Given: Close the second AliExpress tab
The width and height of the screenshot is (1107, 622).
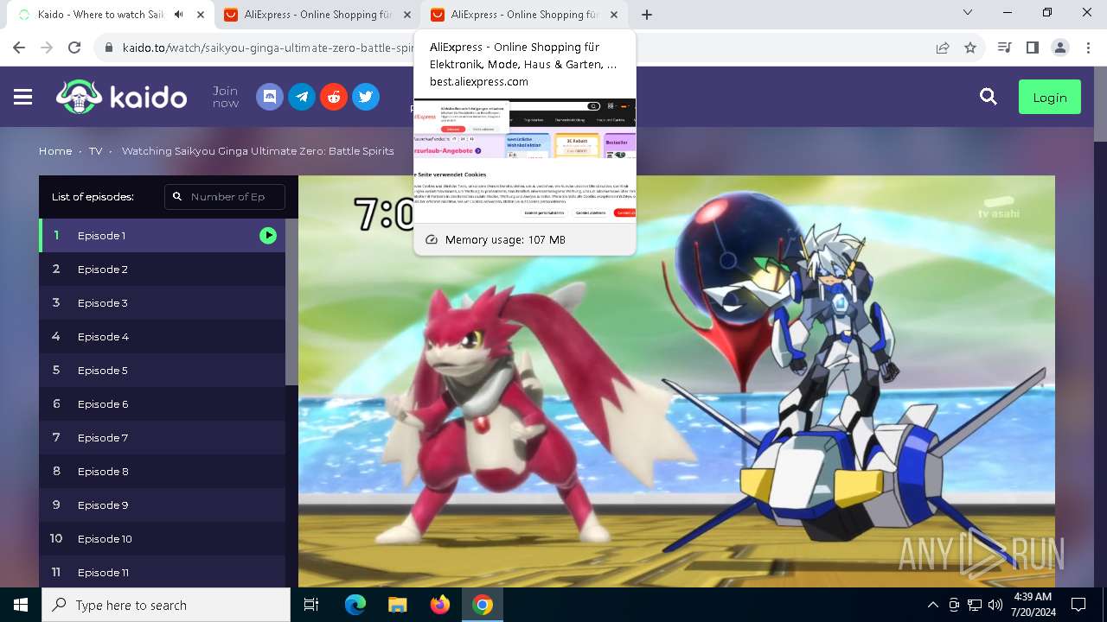Looking at the screenshot, I should pos(614,15).
